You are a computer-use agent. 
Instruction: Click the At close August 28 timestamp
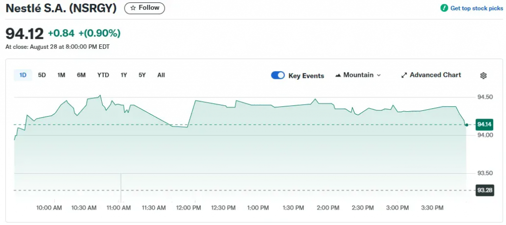[x=57, y=47]
